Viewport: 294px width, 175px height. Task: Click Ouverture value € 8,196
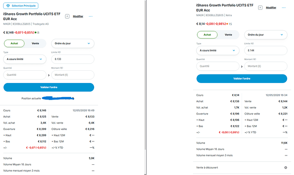click(235, 114)
